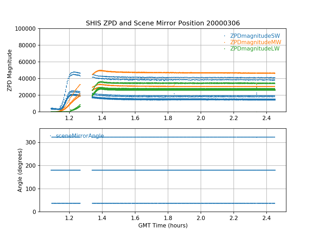The height and width of the screenshot is (238, 318).
Task: Select the ZPDmagnitudeLW legend label
Action: [x=255, y=49]
